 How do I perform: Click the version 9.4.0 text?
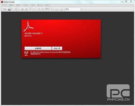pyautogui.click(x=28, y=36)
